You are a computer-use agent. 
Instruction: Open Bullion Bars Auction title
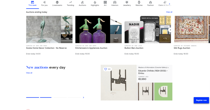click(x=134, y=48)
